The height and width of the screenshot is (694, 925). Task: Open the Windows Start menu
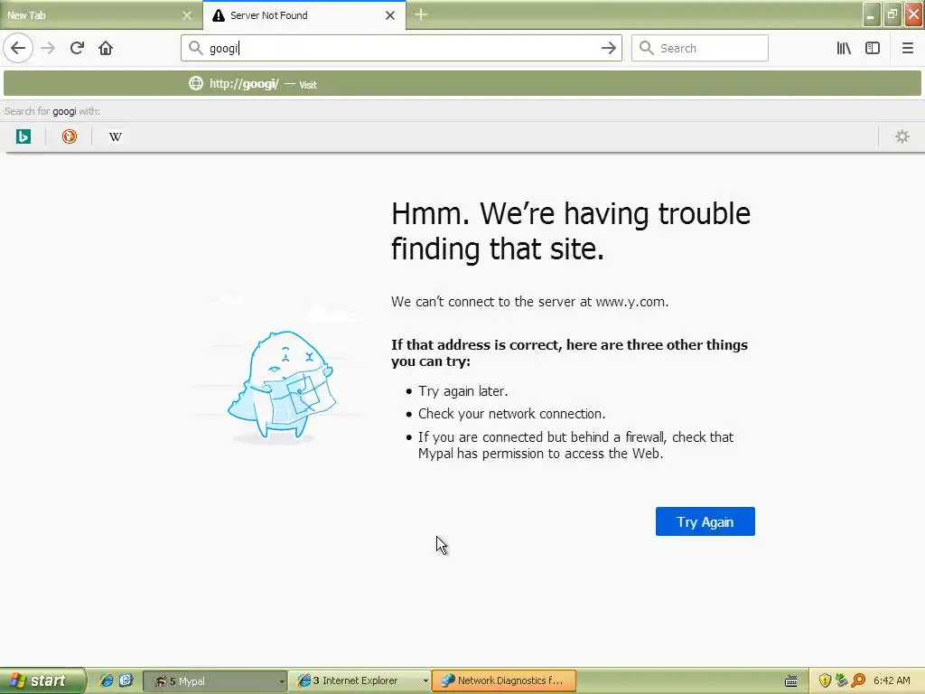coord(42,680)
